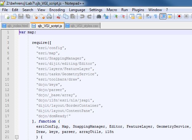Undo last action with the Undo arrow

click(x=82, y=16)
